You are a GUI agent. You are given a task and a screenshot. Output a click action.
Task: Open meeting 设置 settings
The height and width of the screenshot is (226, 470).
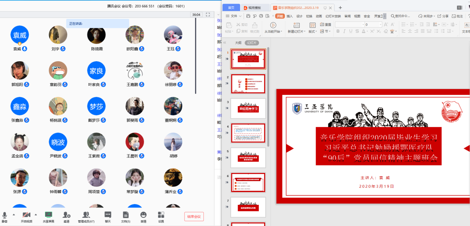coord(161,216)
